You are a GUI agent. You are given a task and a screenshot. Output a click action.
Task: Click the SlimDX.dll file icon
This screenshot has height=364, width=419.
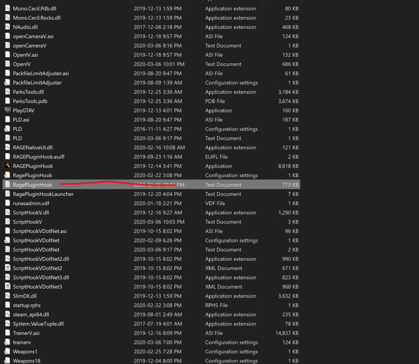coord(7,296)
